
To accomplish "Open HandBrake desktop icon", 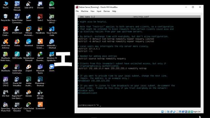I will 40,30.
